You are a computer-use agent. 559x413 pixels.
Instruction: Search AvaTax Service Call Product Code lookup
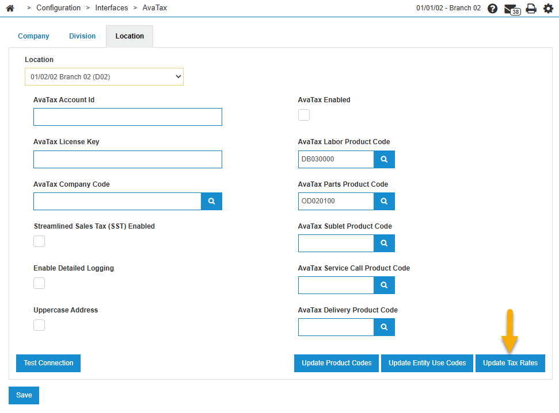[x=384, y=285]
